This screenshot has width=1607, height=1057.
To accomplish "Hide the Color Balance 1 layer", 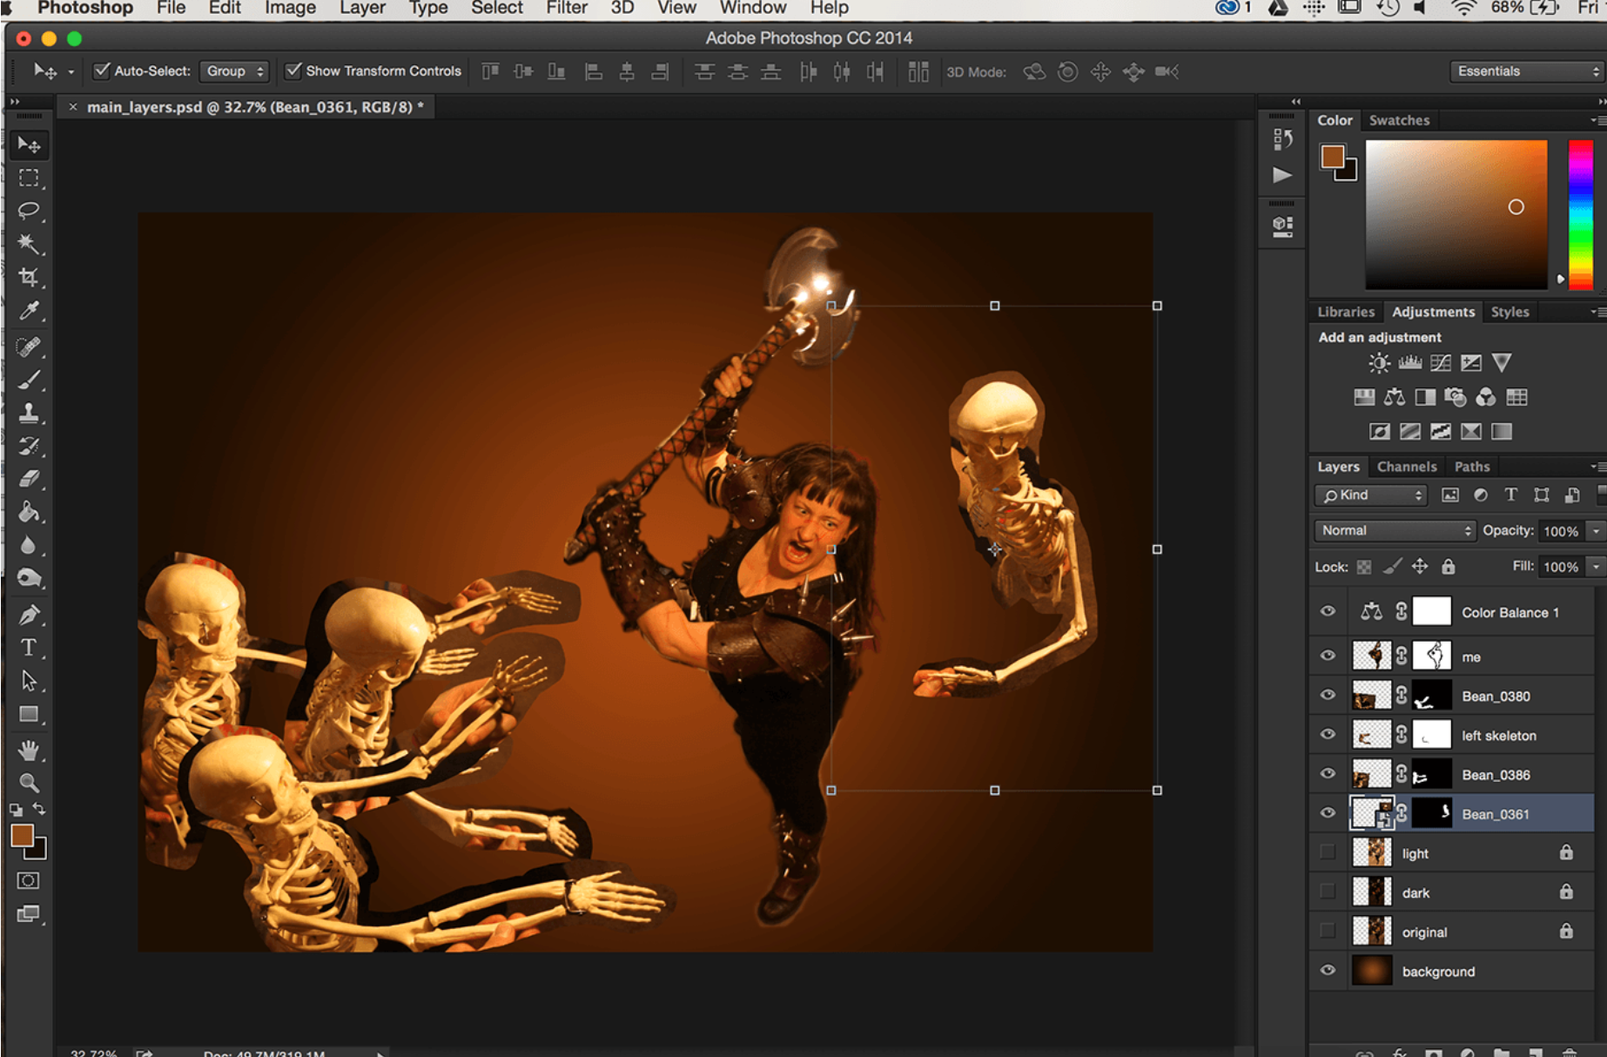I will click(1328, 611).
